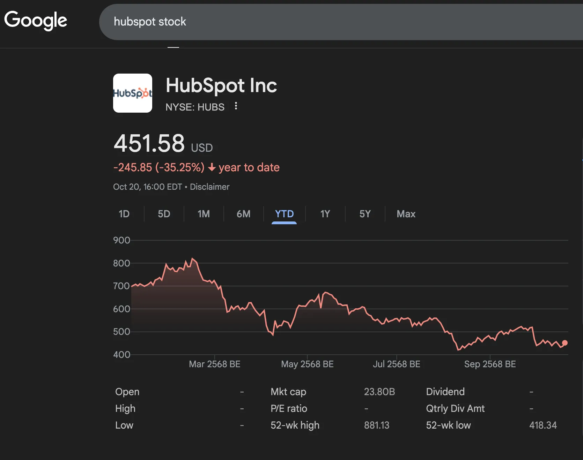
Task: Focus the search box containing hubspot stock
Action: click(314, 22)
